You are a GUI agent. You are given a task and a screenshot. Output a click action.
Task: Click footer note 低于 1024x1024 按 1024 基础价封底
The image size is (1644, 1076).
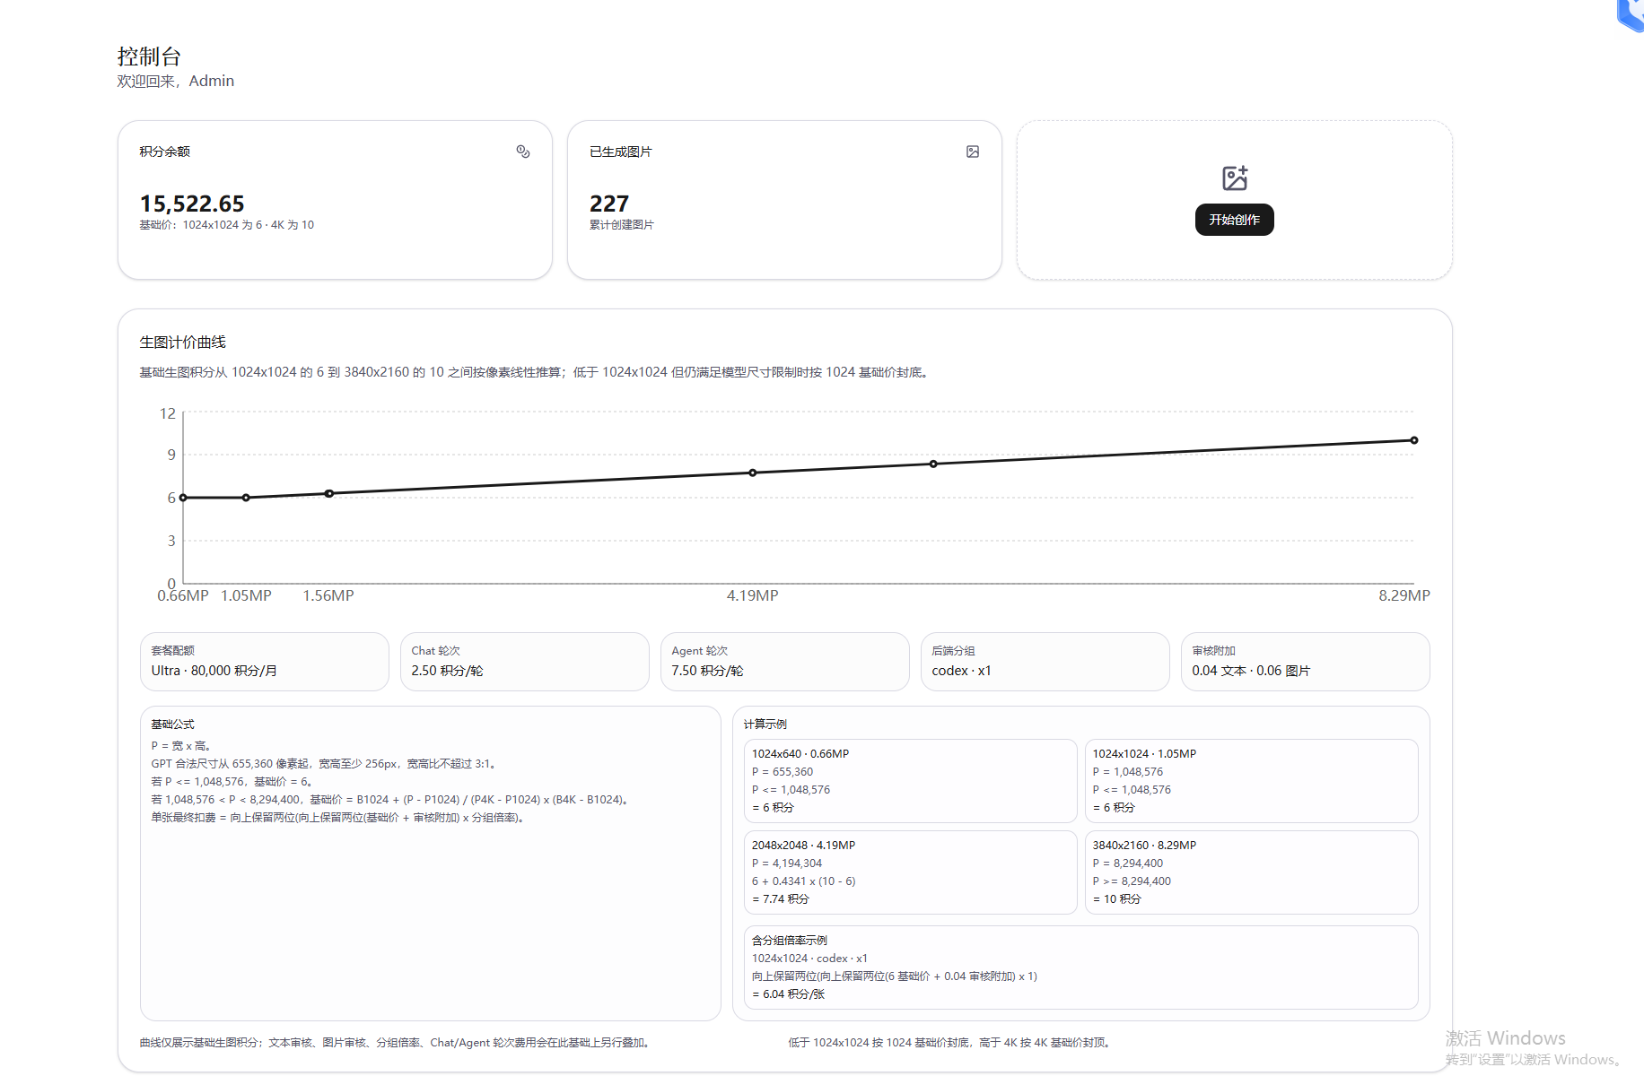[951, 1043]
